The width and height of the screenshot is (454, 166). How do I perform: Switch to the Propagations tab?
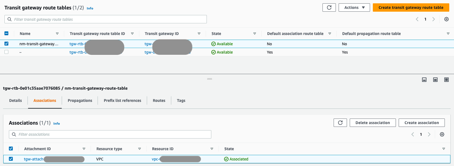pos(80,100)
